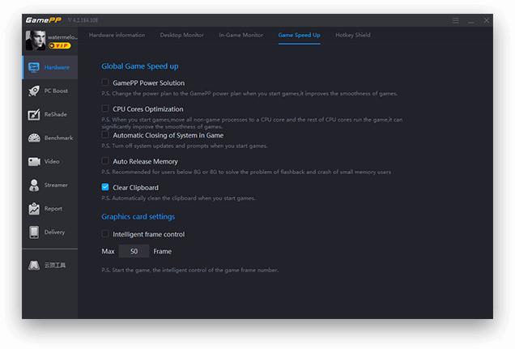Select the Delivery phone icon
The image size is (515, 349).
[x=34, y=232]
